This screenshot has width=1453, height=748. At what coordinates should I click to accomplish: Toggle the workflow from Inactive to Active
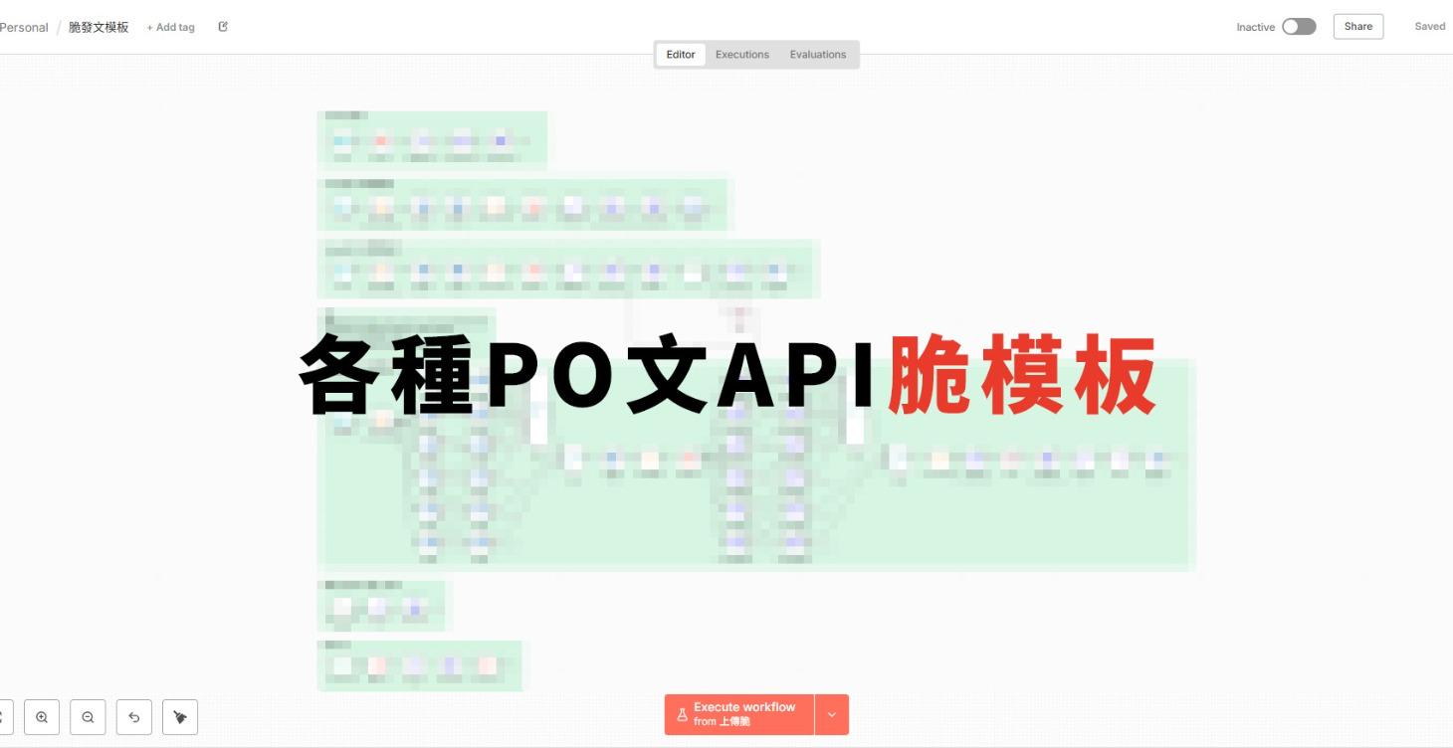pos(1299,26)
